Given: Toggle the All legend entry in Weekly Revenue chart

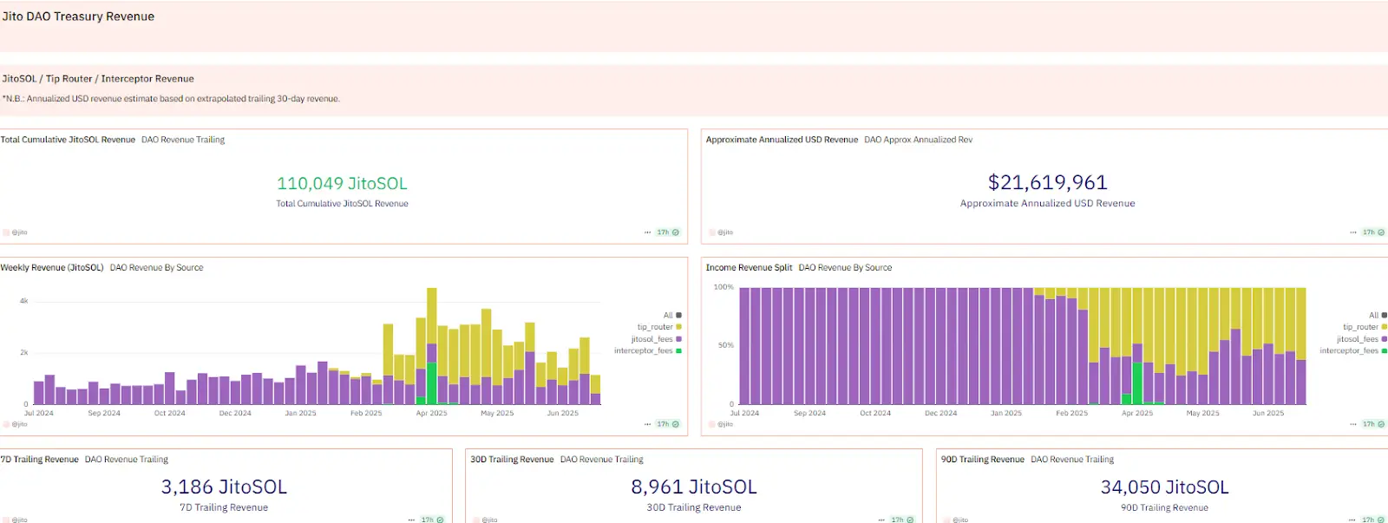Looking at the screenshot, I should (672, 315).
